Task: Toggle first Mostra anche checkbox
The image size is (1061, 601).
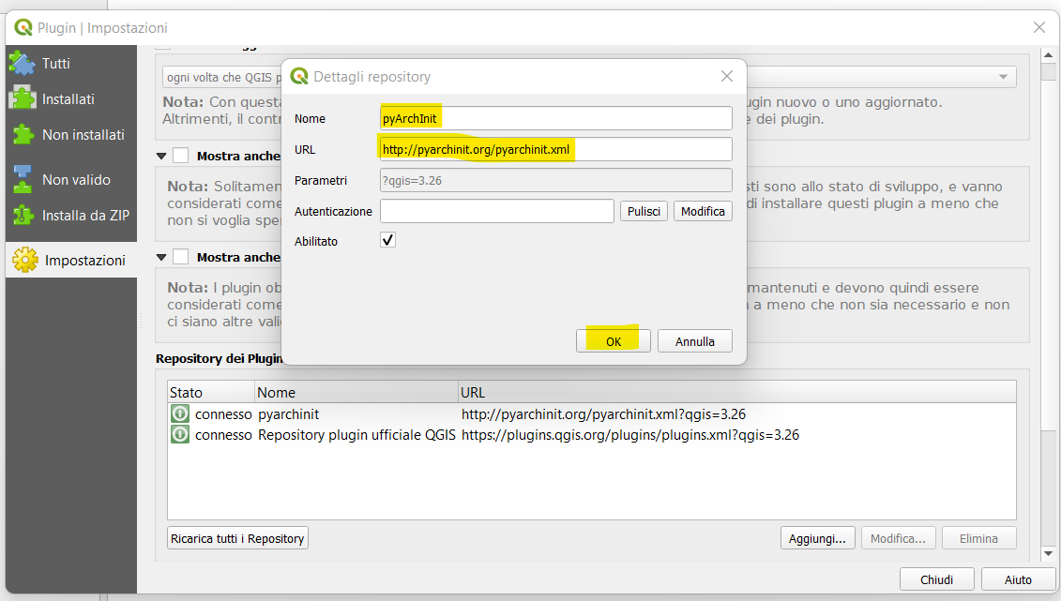Action: point(181,156)
